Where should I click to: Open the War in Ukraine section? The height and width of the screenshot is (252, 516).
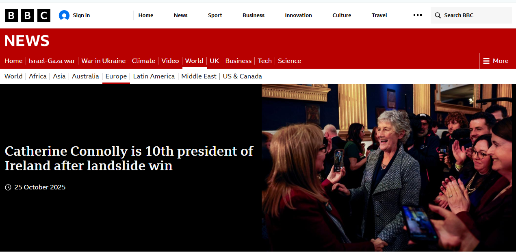tap(103, 61)
